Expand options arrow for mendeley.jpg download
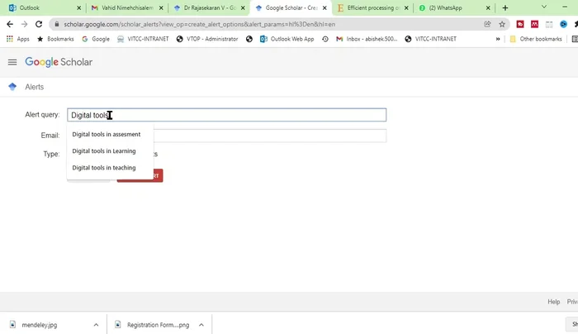Viewport: 578px width, 334px height. point(96,325)
